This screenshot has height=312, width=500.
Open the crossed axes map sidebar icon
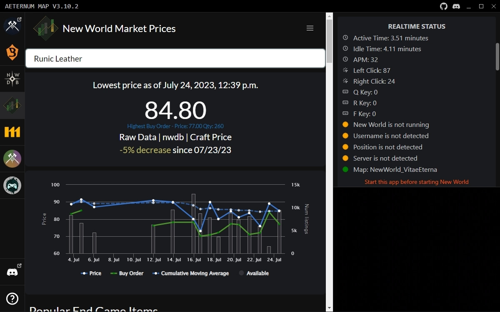(12, 26)
